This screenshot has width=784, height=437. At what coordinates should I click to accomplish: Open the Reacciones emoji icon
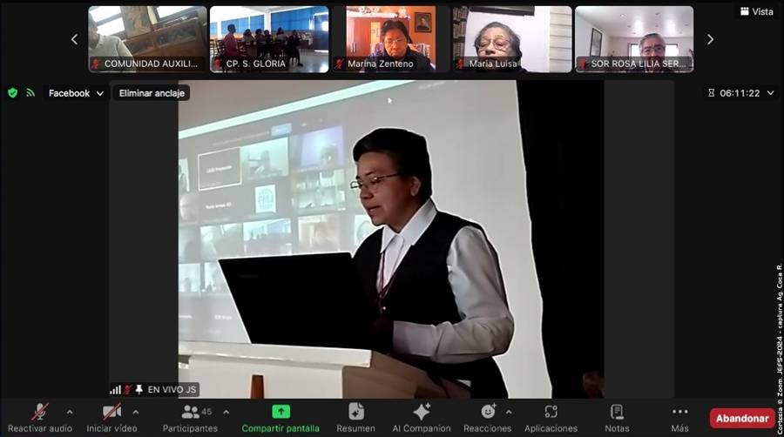488,412
